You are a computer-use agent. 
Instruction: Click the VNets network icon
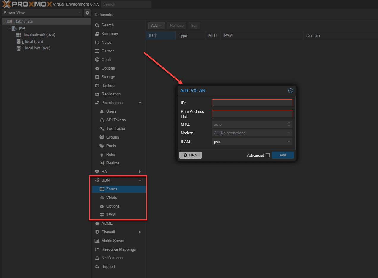[x=102, y=198]
